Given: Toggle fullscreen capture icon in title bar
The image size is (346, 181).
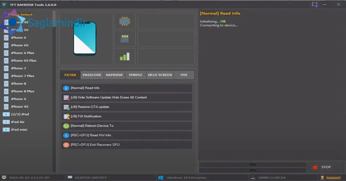Looking at the screenshot, I should [315, 5].
